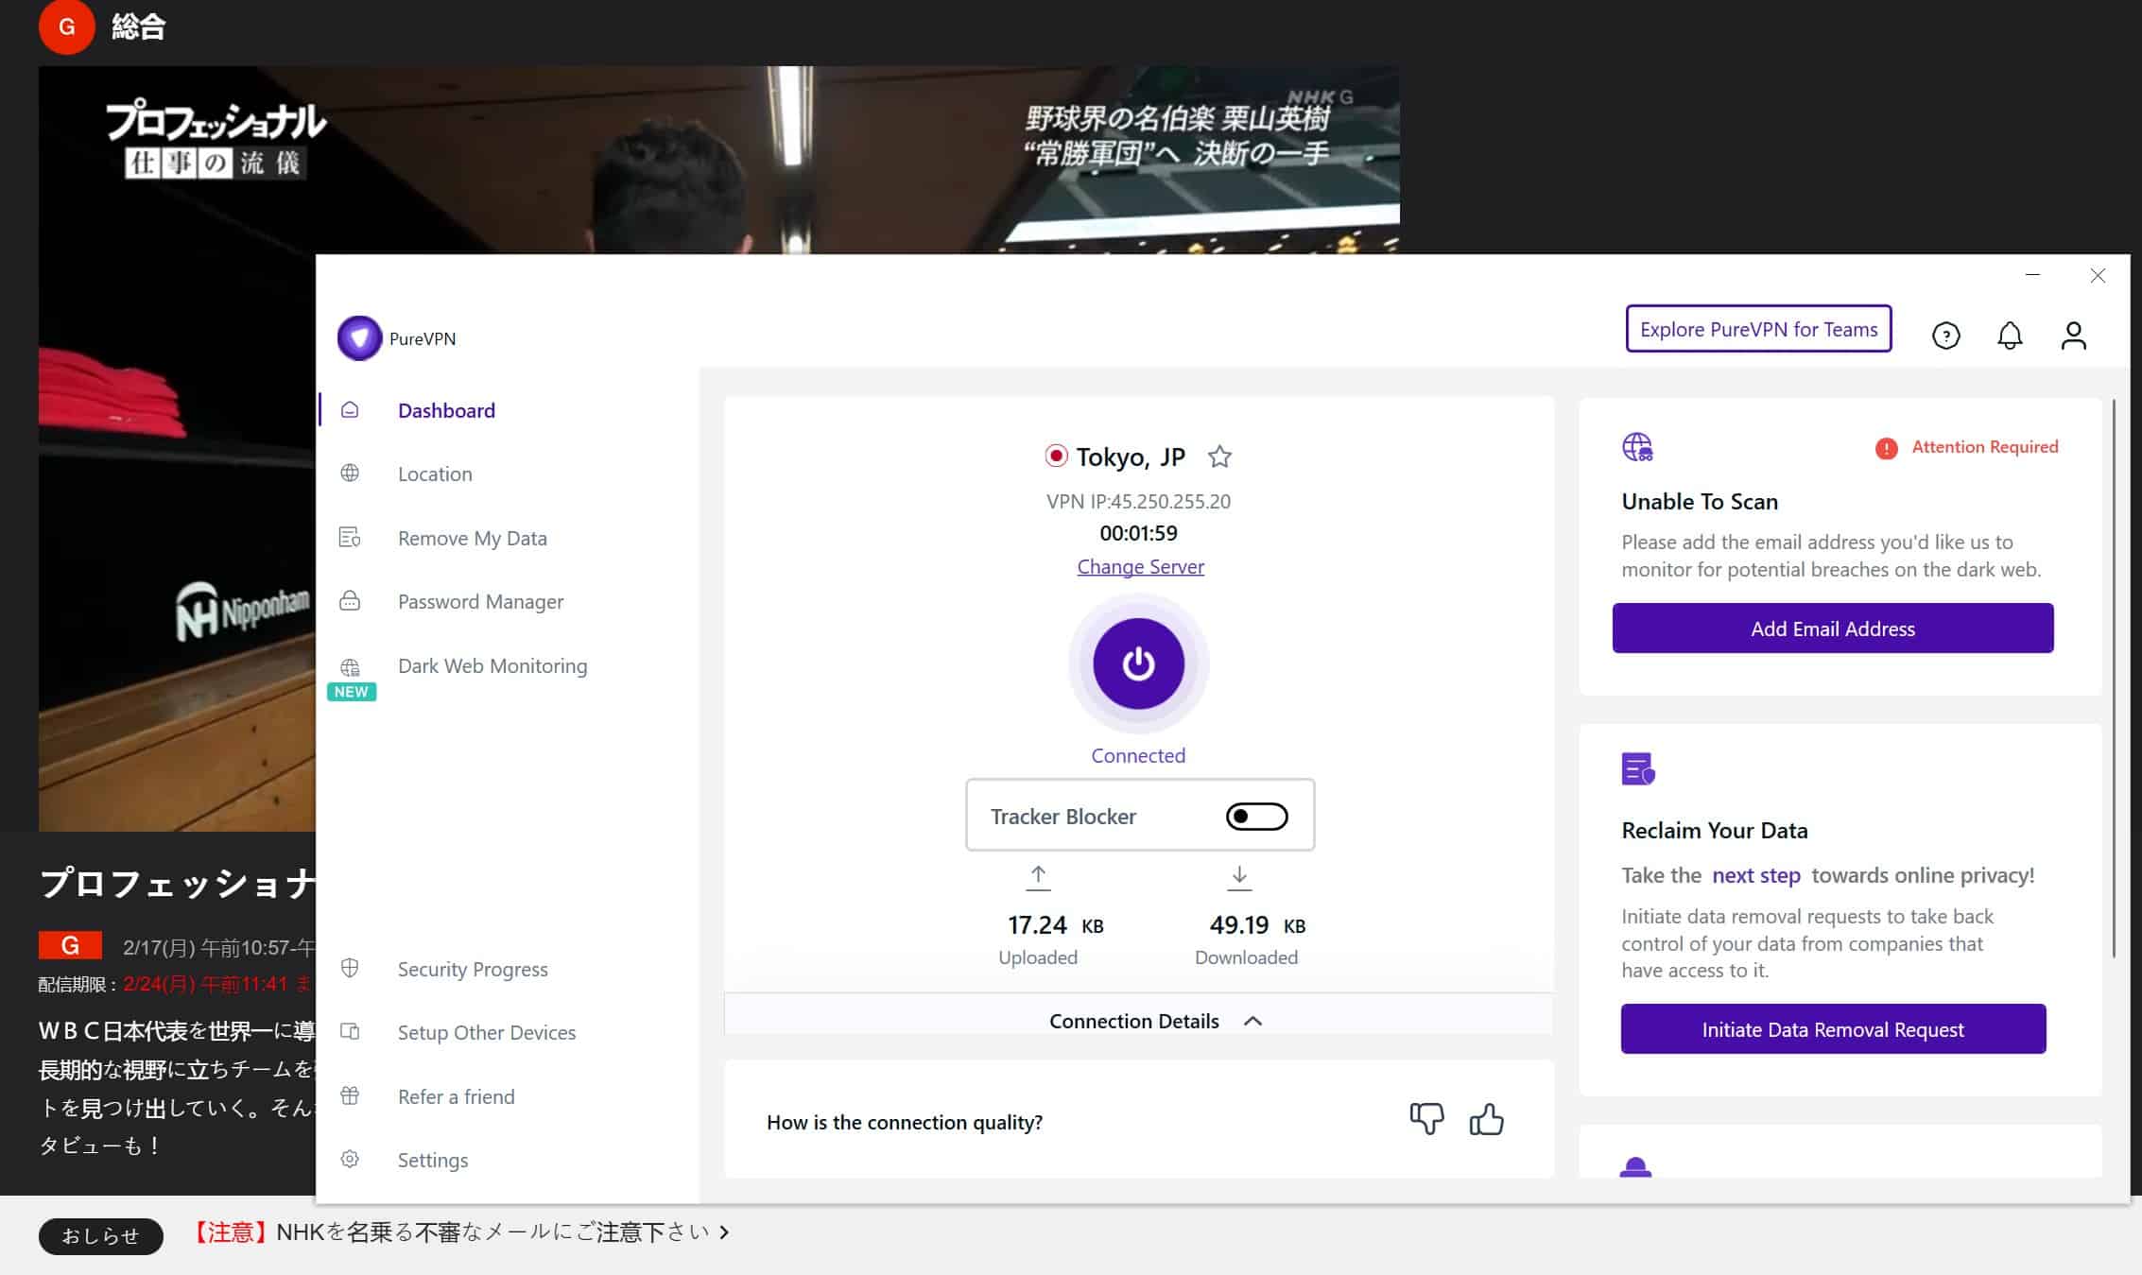Open the Dashboard menu item
Viewport: 2142px width, 1275px height.
click(446, 410)
